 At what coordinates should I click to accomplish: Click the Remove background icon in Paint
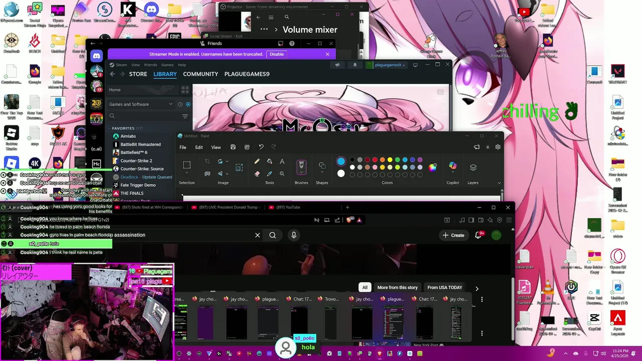click(207, 173)
